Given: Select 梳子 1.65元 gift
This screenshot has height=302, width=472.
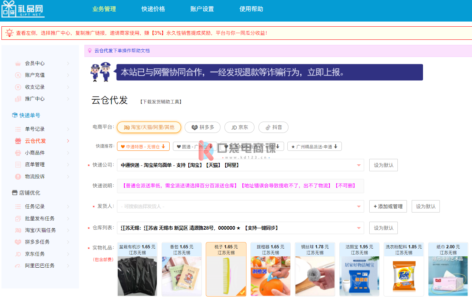Looking at the screenshot, I should pos(226,269).
